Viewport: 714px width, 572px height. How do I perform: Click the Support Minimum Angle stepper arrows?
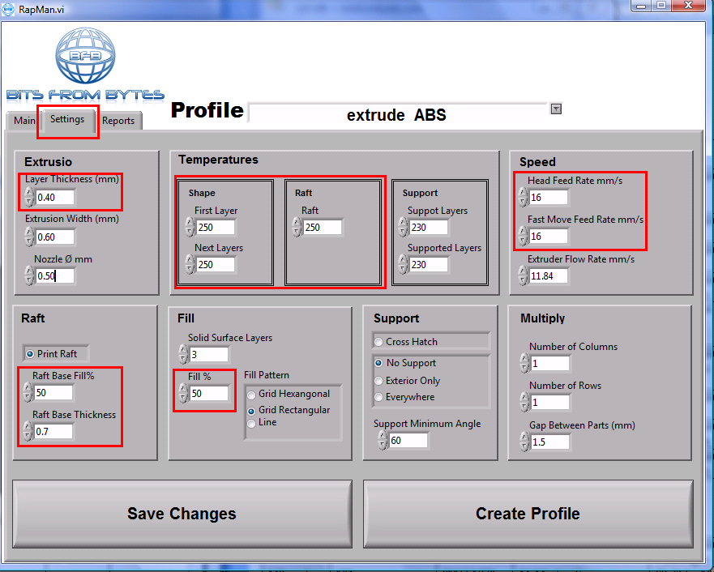coord(382,441)
